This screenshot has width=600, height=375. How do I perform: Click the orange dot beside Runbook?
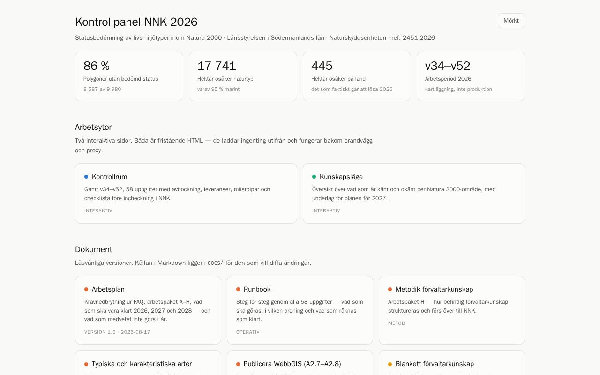point(238,289)
